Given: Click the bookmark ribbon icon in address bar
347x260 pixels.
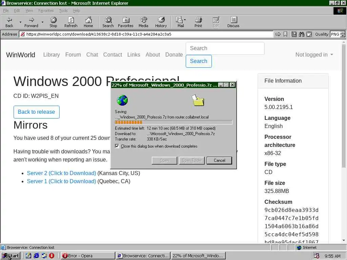Looking at the screenshot, I should [x=285, y=34].
